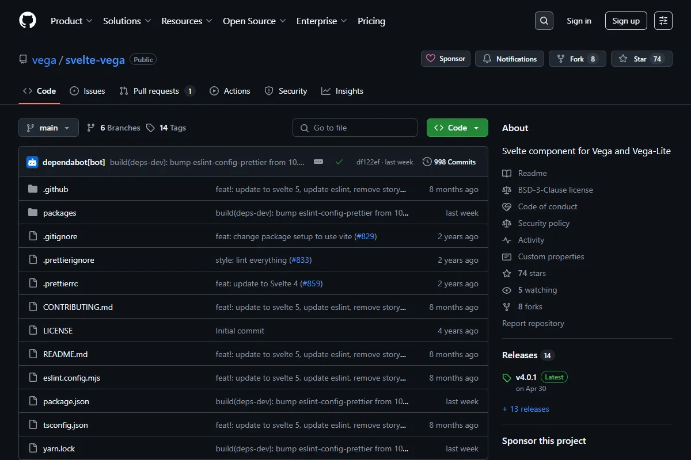Click the green commit status checkmark
The image size is (691, 460).
coord(339,162)
